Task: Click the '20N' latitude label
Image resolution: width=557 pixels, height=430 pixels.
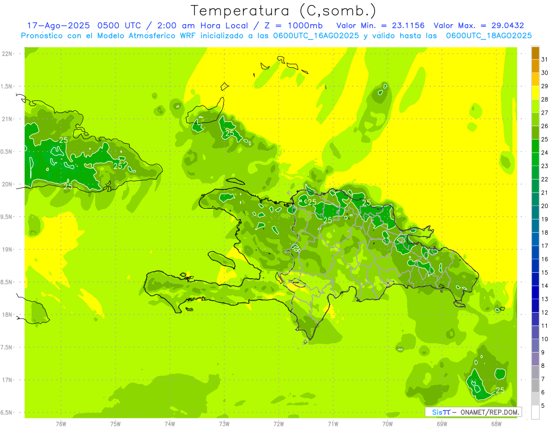Action: [7, 184]
